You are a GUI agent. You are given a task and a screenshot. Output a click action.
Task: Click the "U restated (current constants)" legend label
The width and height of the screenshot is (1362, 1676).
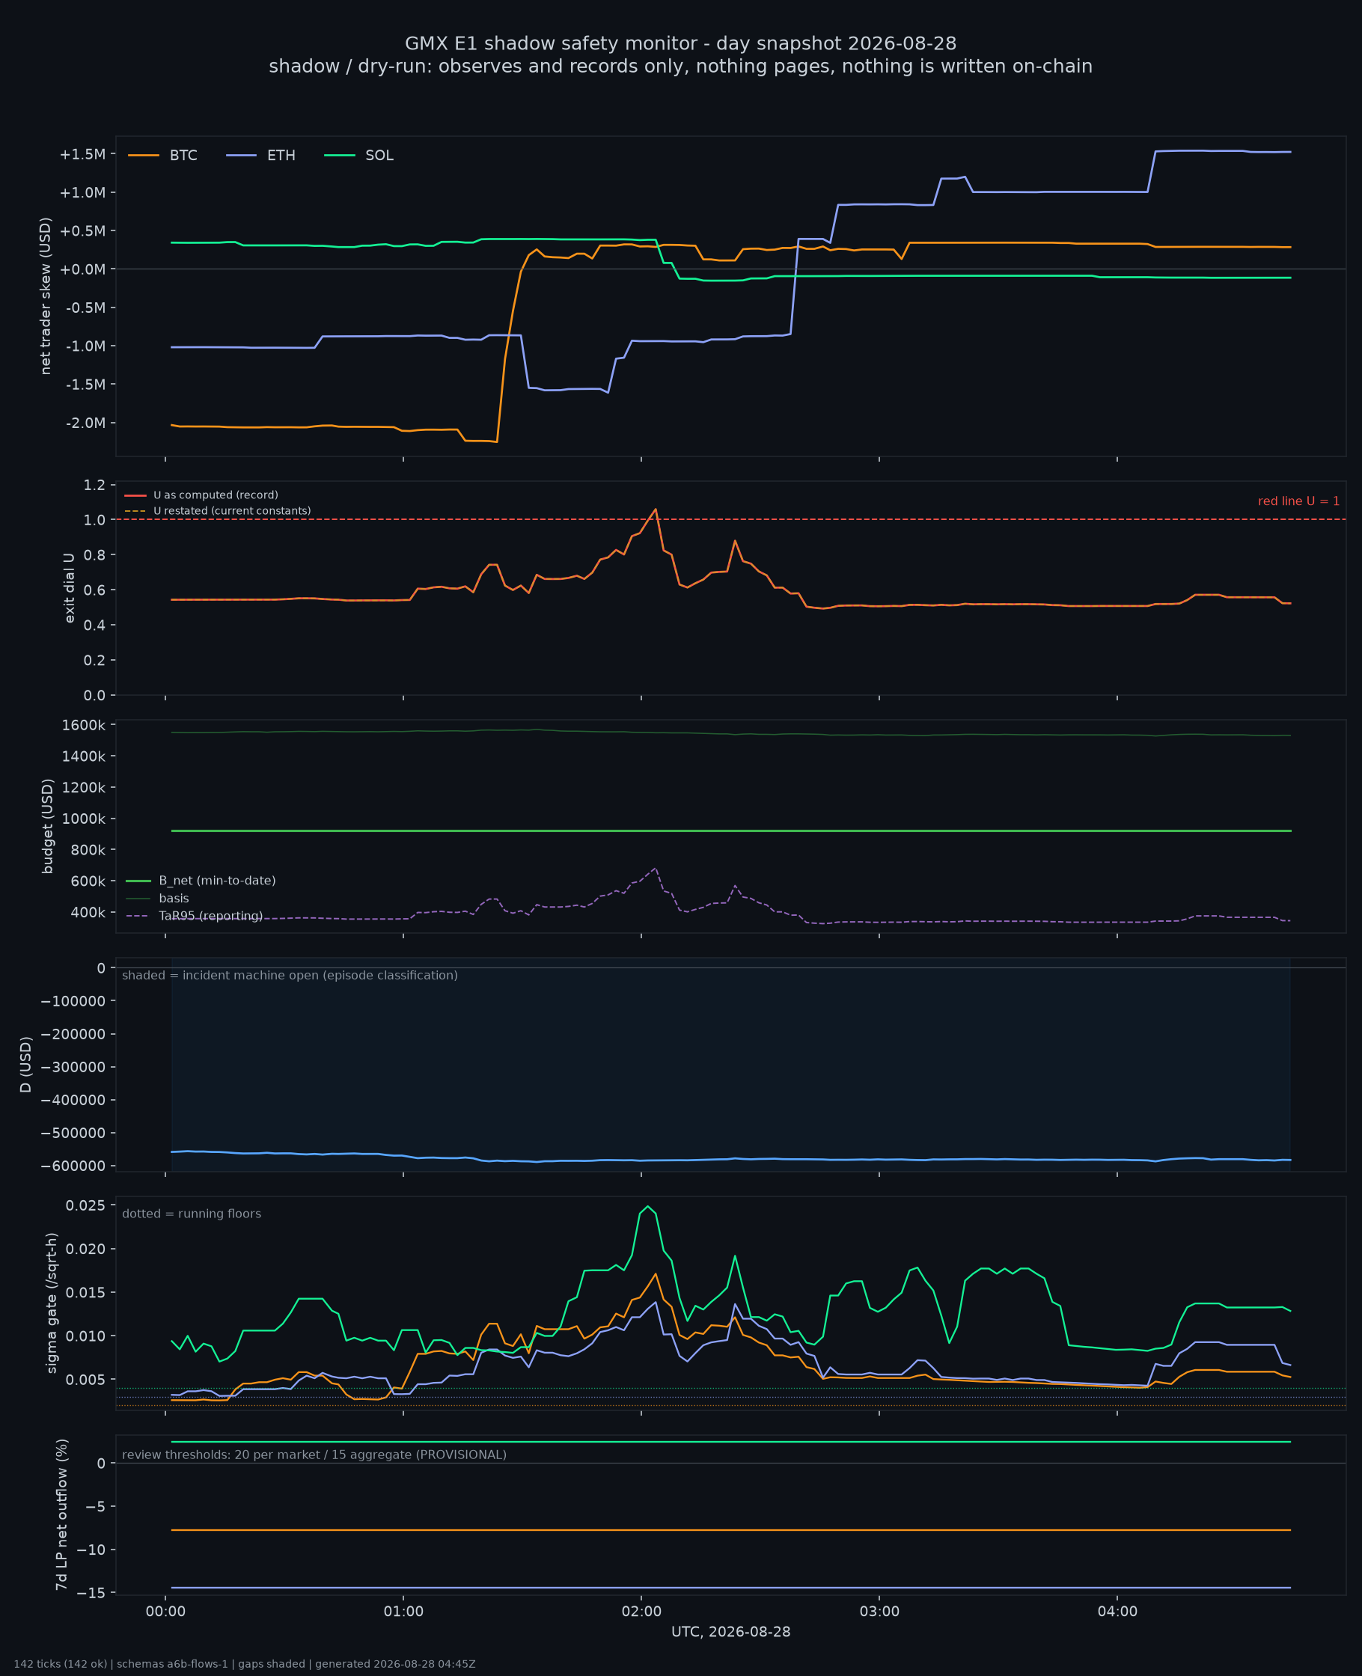[x=232, y=511]
